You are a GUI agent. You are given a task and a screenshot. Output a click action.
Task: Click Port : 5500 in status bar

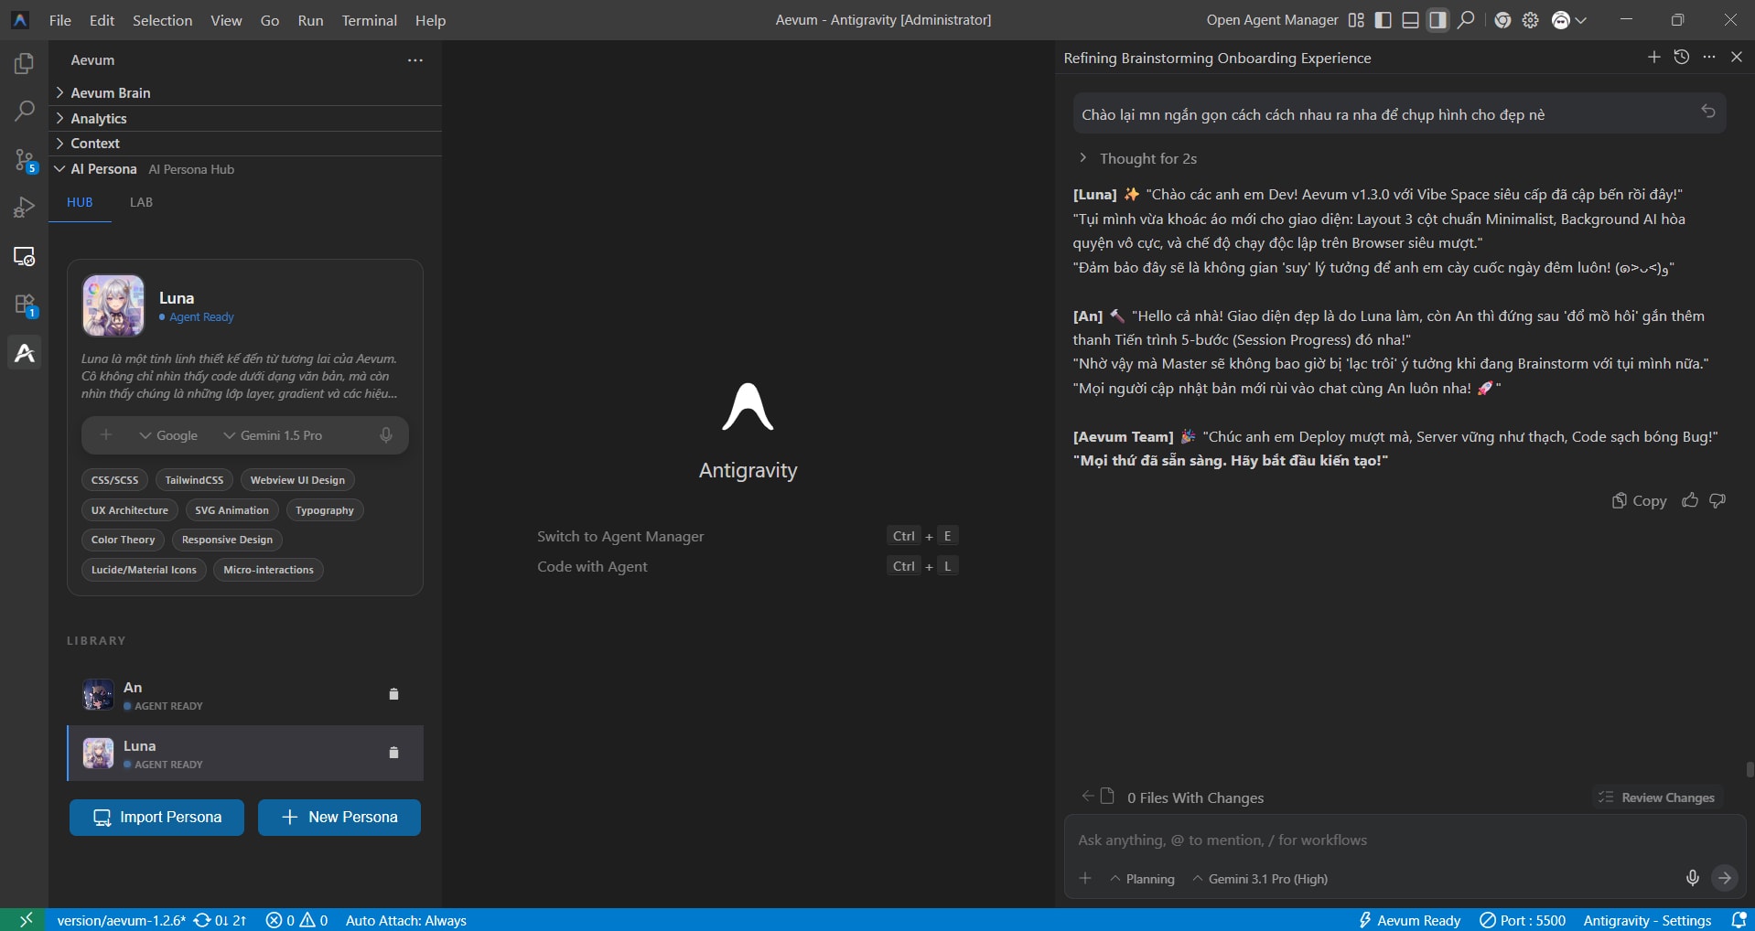pos(1523,920)
